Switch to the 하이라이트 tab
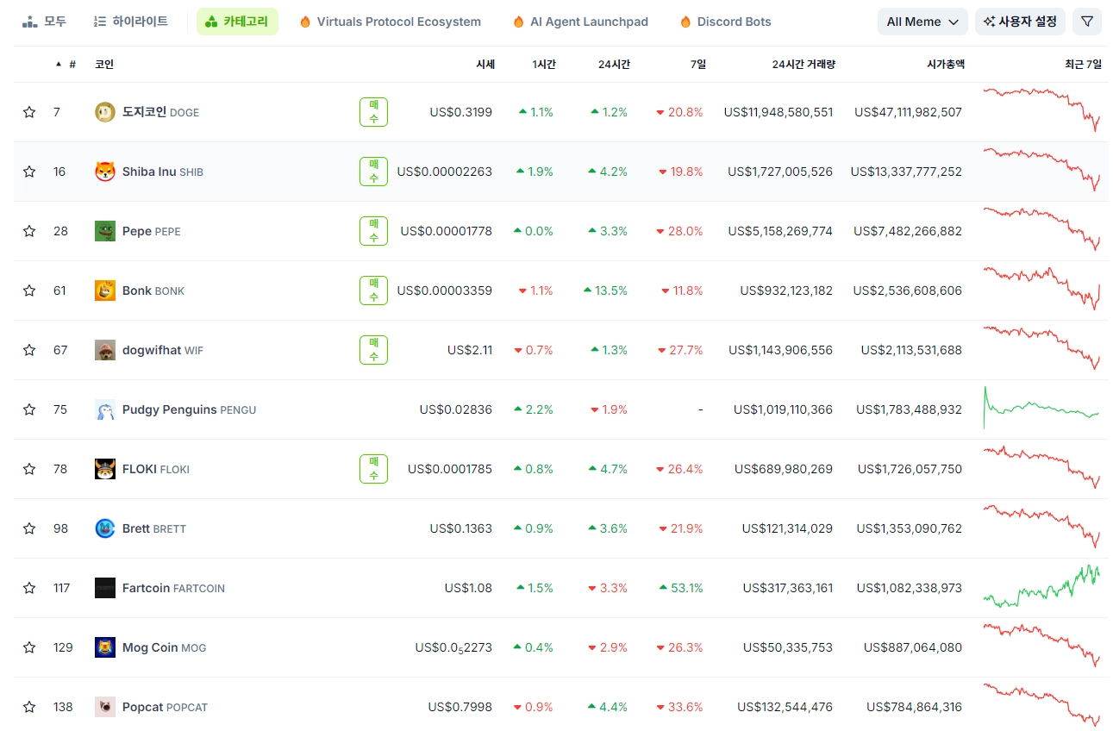 click(130, 22)
